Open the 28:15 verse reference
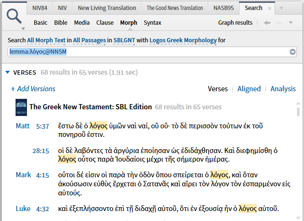 (41, 151)
